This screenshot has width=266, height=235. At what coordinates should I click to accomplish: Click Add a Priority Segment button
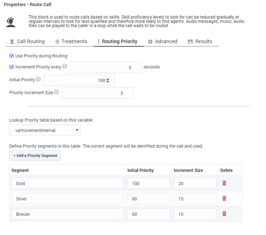tap(35, 155)
